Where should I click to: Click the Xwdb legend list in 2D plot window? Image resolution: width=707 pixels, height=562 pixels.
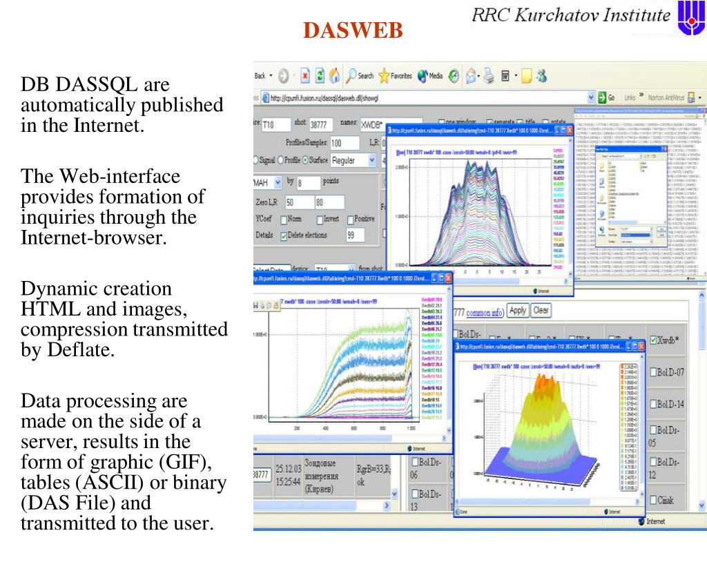point(432,358)
